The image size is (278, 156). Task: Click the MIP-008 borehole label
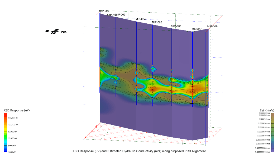(x=212, y=26)
